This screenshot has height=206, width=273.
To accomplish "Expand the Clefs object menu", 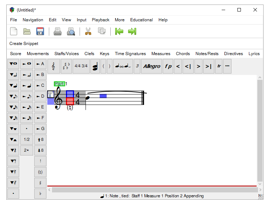I will coord(89,54).
